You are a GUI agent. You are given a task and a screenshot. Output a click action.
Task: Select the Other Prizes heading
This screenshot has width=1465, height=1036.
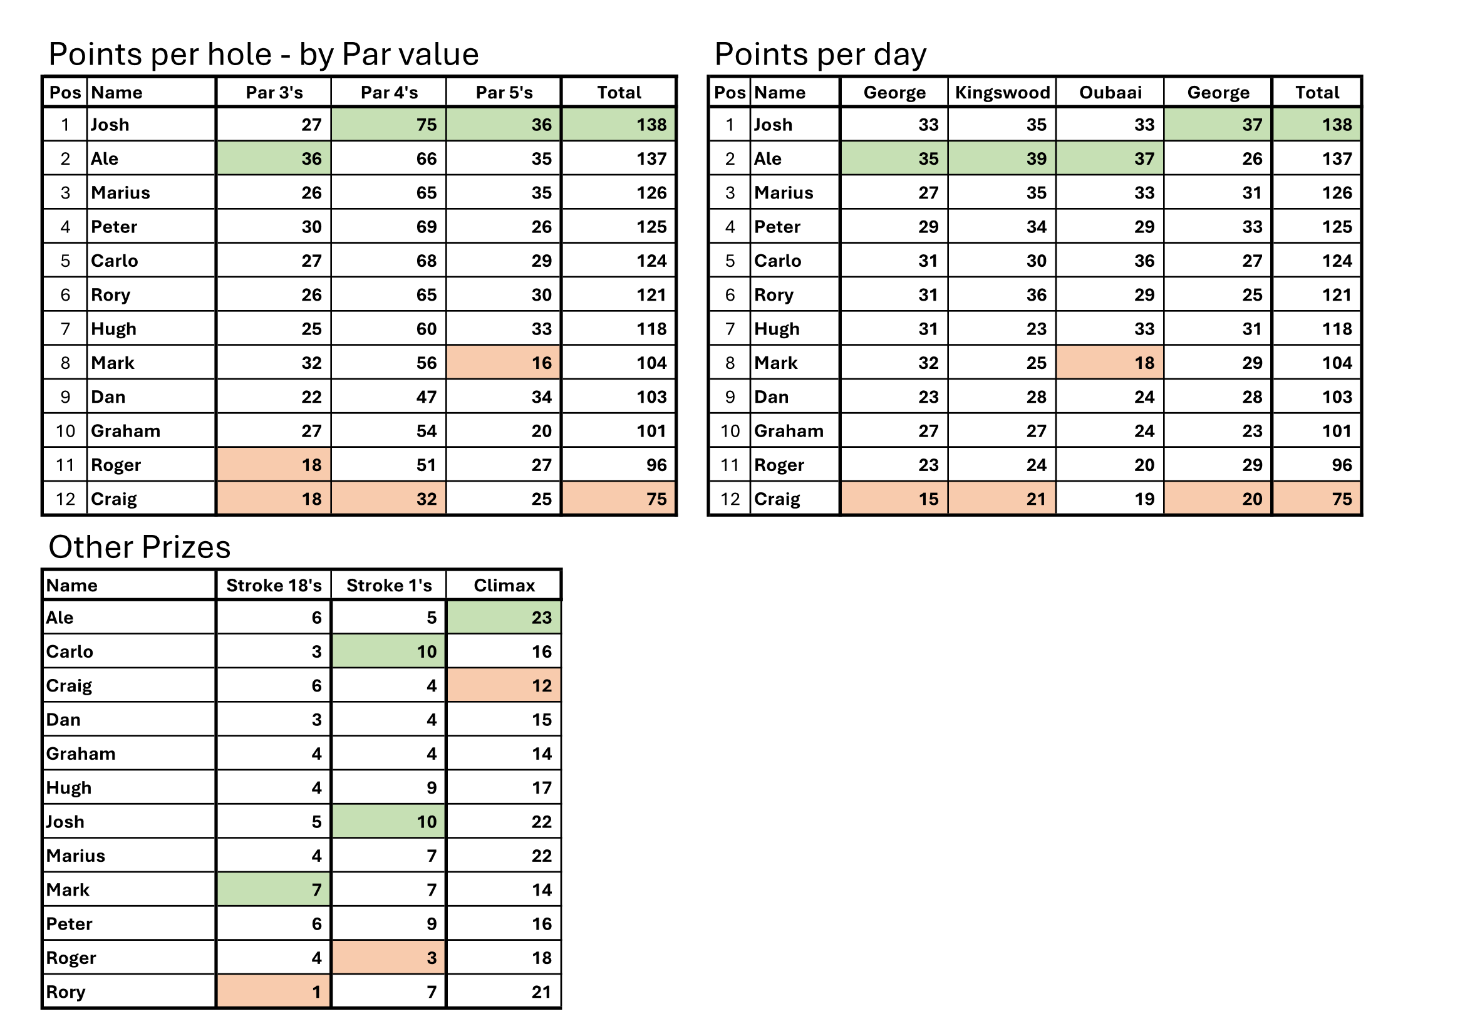click(x=139, y=547)
